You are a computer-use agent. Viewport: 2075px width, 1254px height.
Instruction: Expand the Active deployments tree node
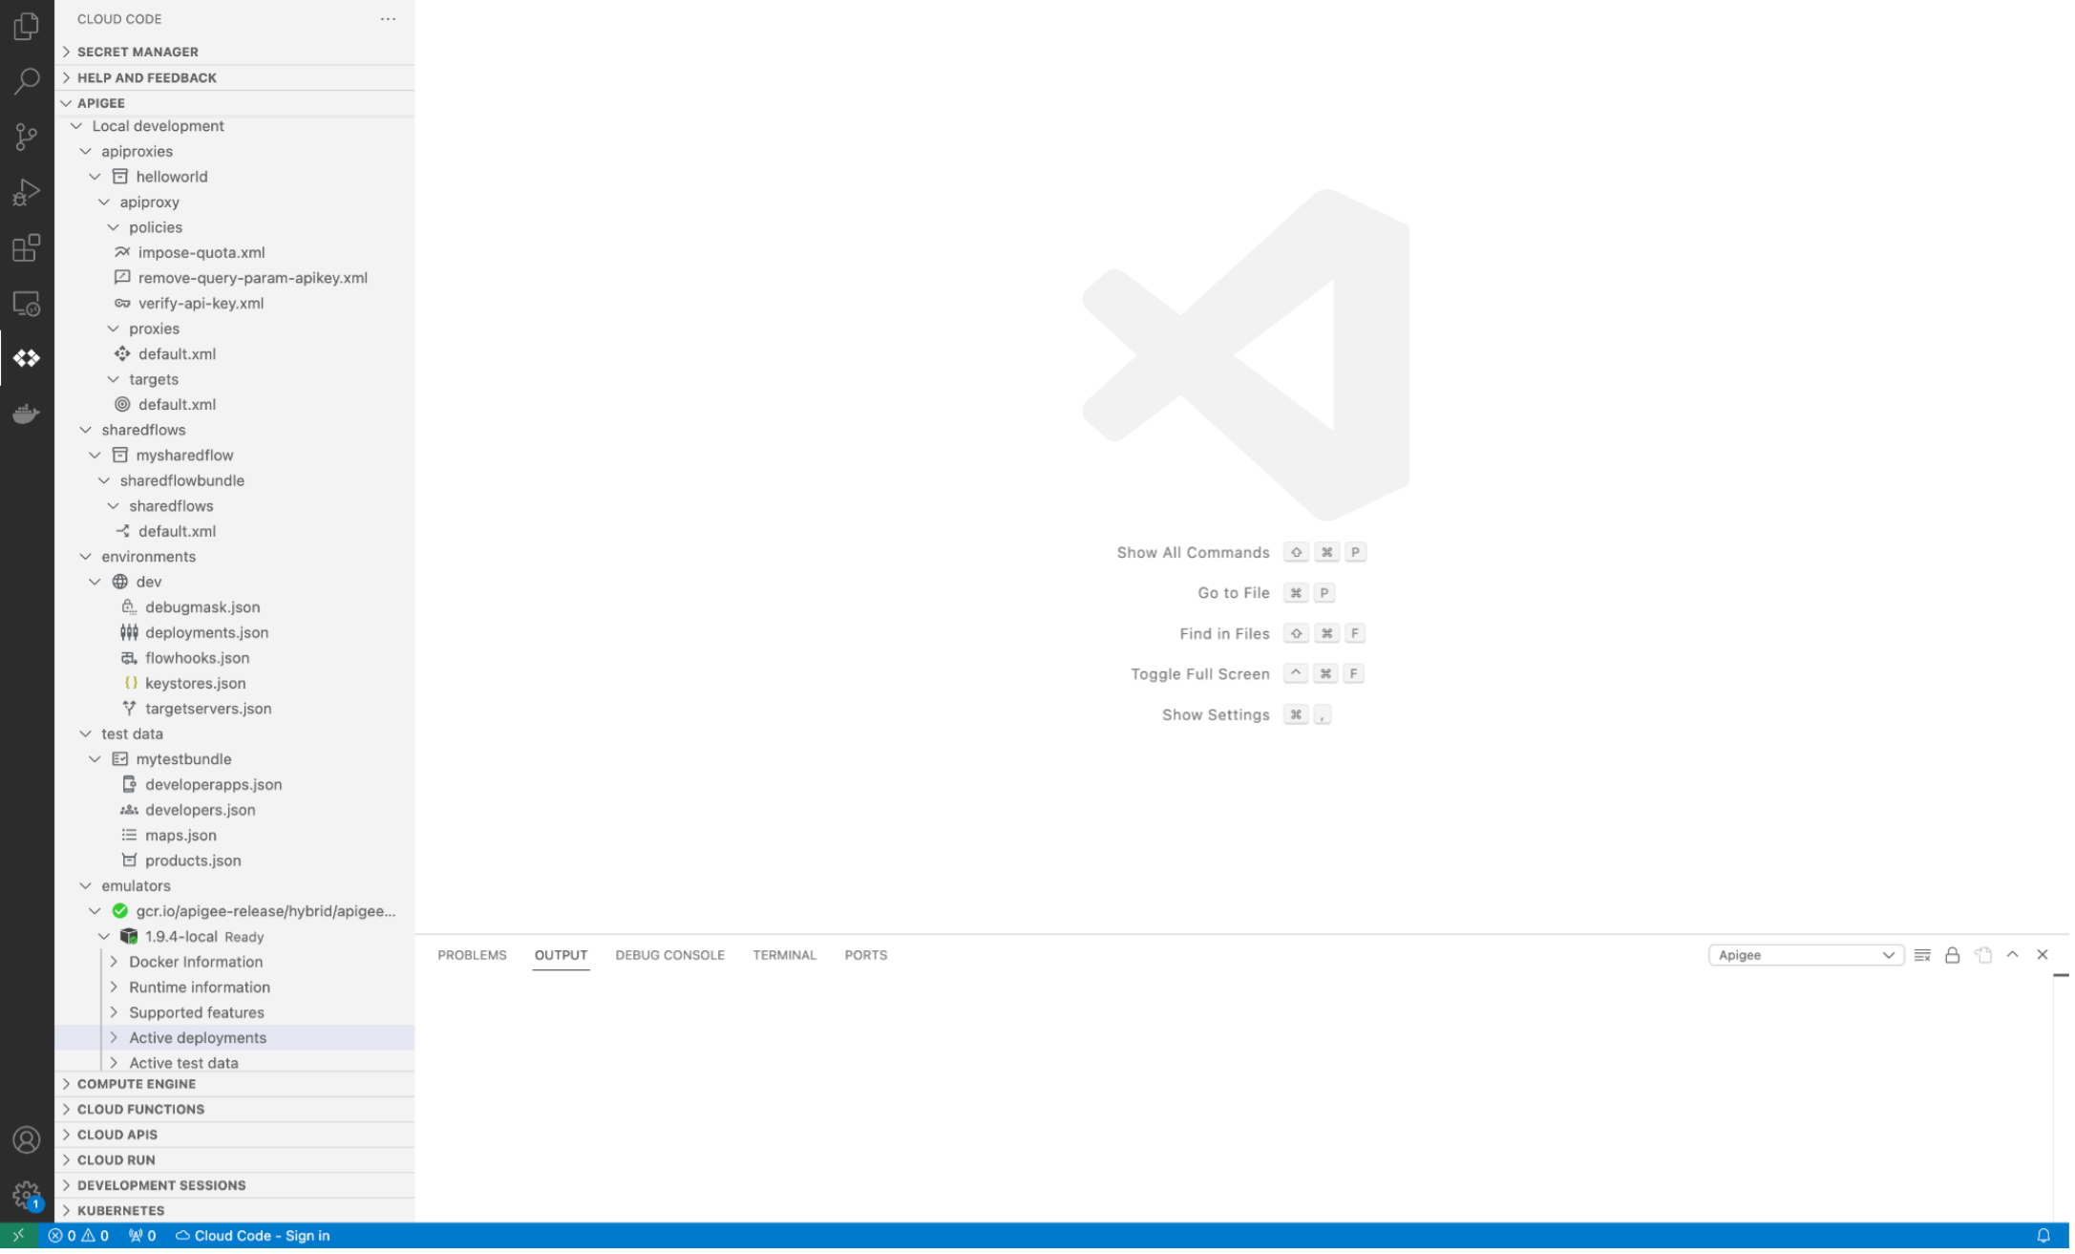115,1036
